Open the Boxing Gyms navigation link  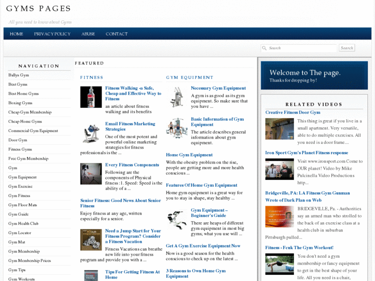click(20, 103)
